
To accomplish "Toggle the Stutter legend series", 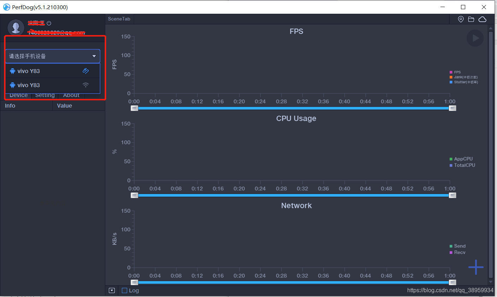I will [x=464, y=82].
